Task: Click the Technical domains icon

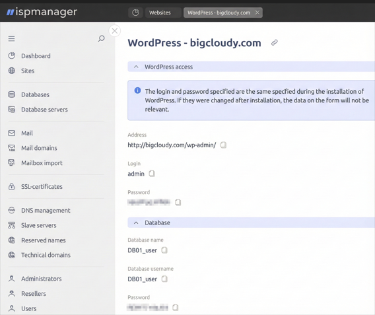Action: (11, 255)
